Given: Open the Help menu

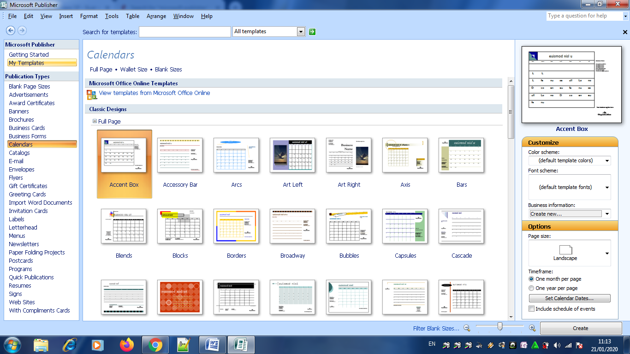Looking at the screenshot, I should [x=207, y=16].
